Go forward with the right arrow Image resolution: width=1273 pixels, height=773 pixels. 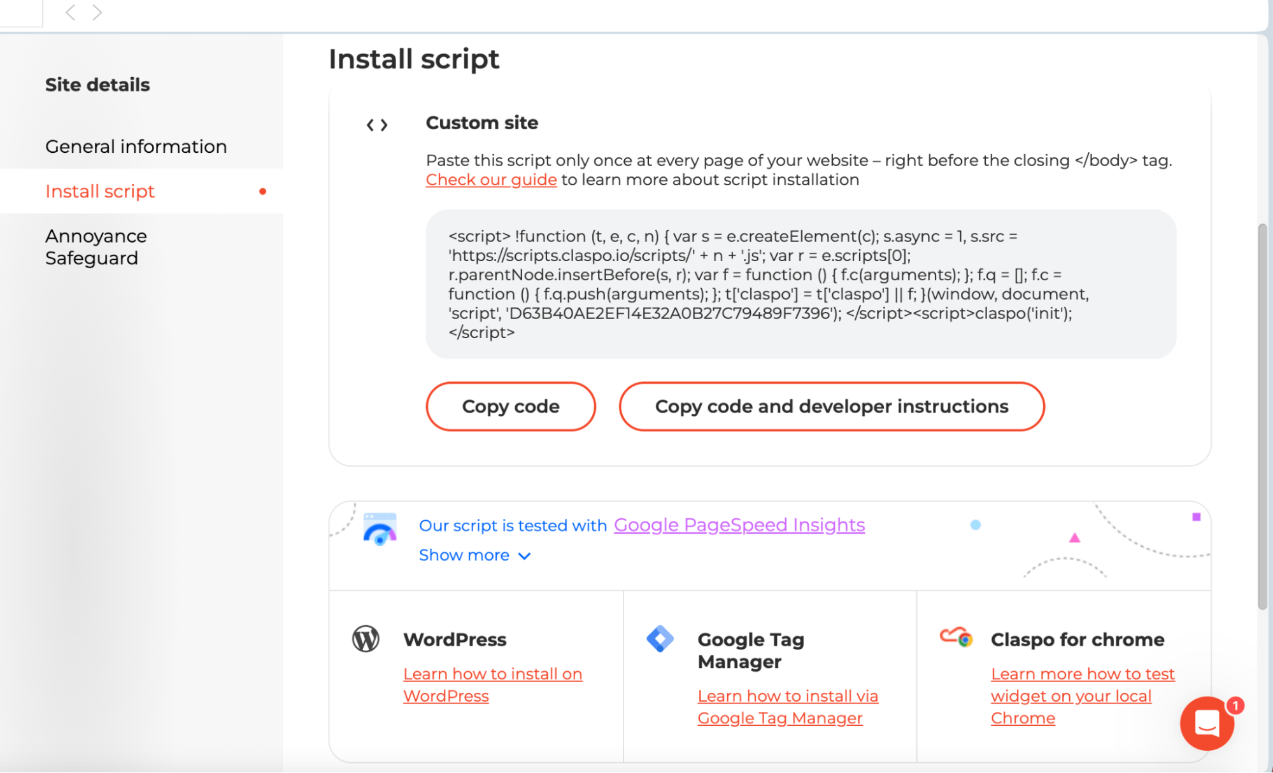(x=97, y=12)
